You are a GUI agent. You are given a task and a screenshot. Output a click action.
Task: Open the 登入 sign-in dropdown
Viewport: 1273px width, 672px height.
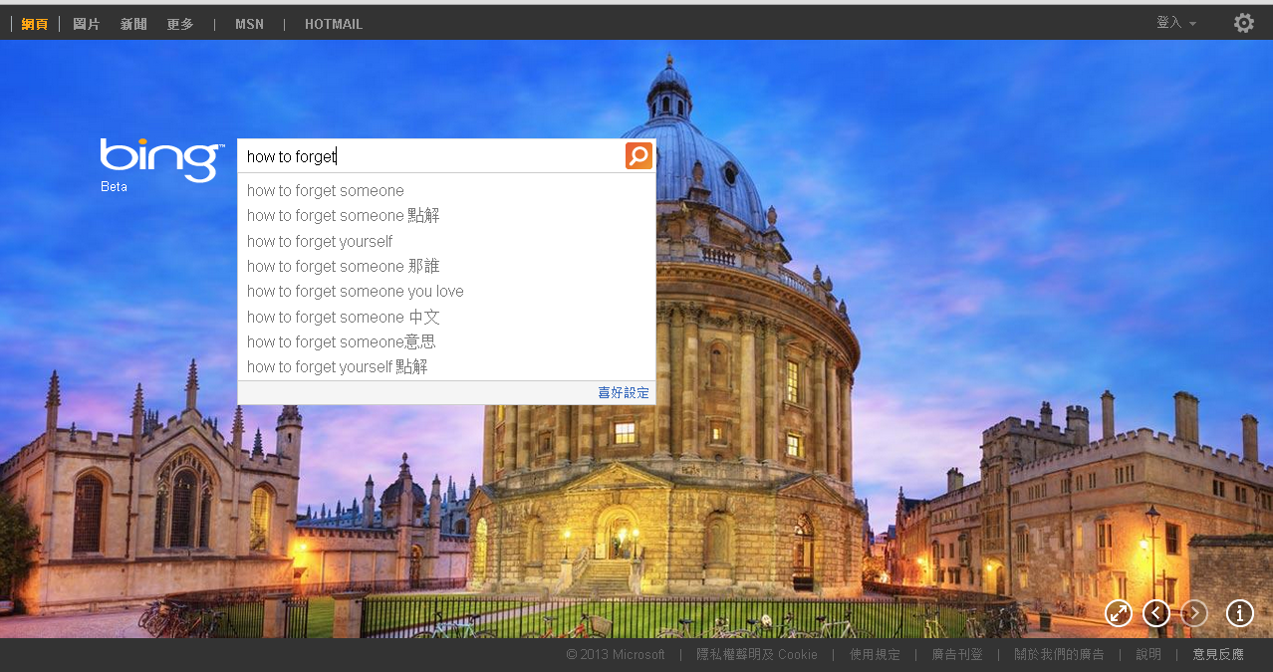pos(1176,23)
